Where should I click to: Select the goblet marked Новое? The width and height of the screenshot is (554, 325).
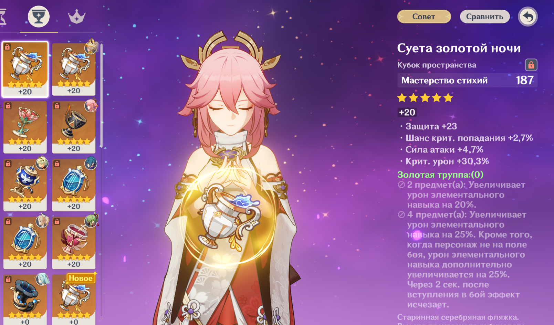click(74, 300)
